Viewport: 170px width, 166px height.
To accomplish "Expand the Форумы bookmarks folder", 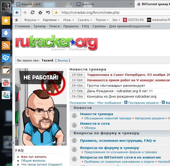I will (32, 20).
